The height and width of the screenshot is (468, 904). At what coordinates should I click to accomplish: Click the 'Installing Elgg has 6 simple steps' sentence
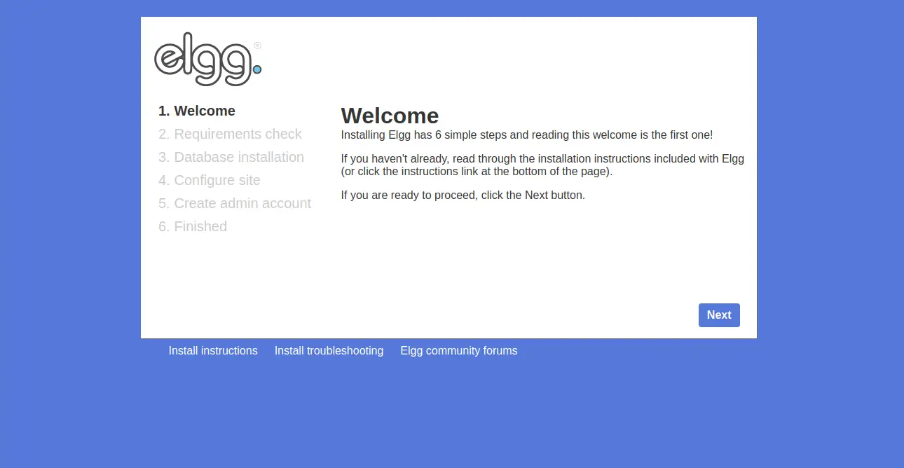click(x=527, y=135)
